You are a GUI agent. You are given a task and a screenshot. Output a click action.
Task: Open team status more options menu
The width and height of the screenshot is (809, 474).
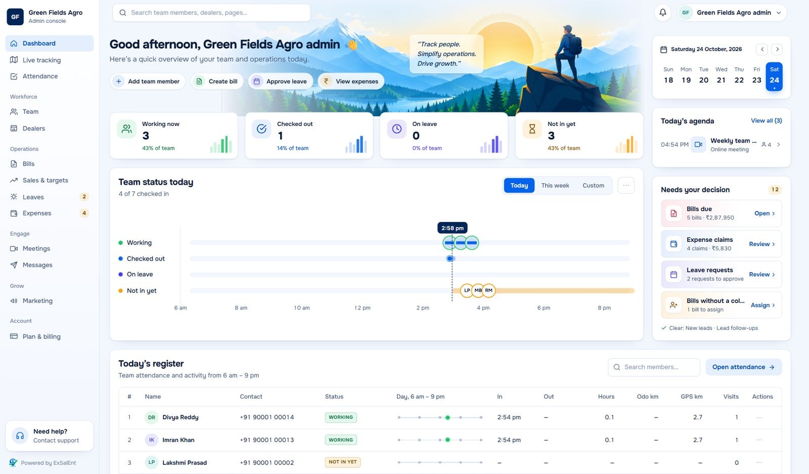click(x=626, y=186)
